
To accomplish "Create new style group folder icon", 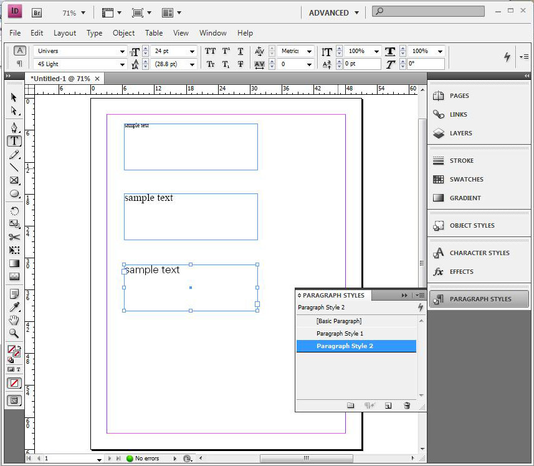I will [350, 405].
